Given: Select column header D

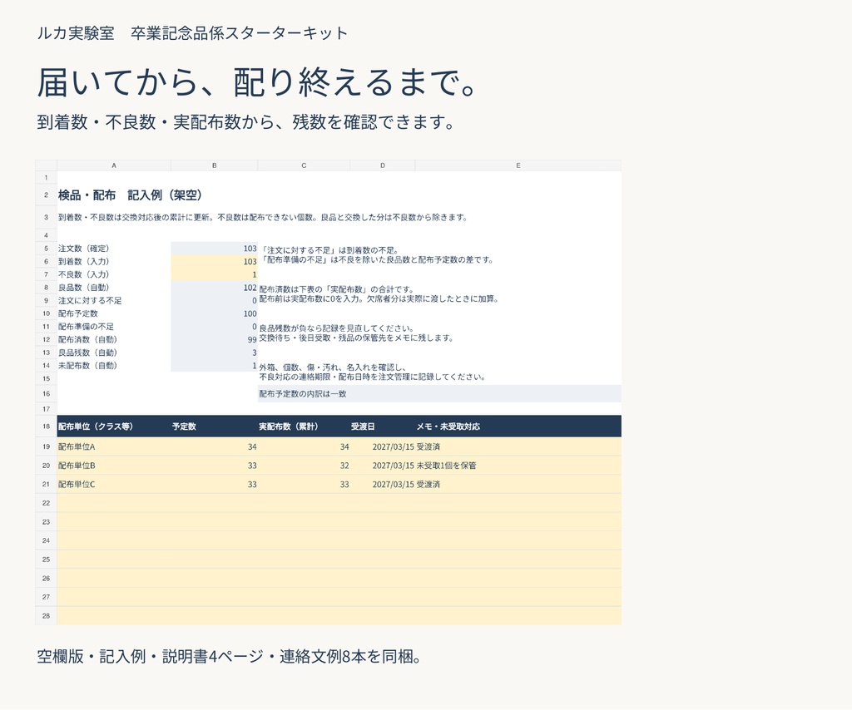Looking at the screenshot, I should pos(383,165).
